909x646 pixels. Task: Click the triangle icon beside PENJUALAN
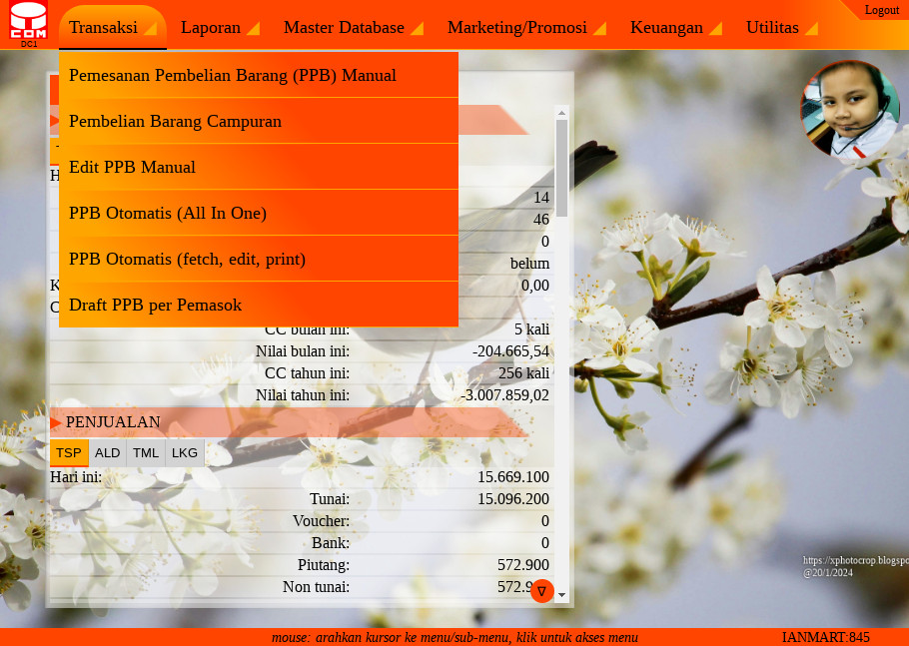pyautogui.click(x=56, y=422)
